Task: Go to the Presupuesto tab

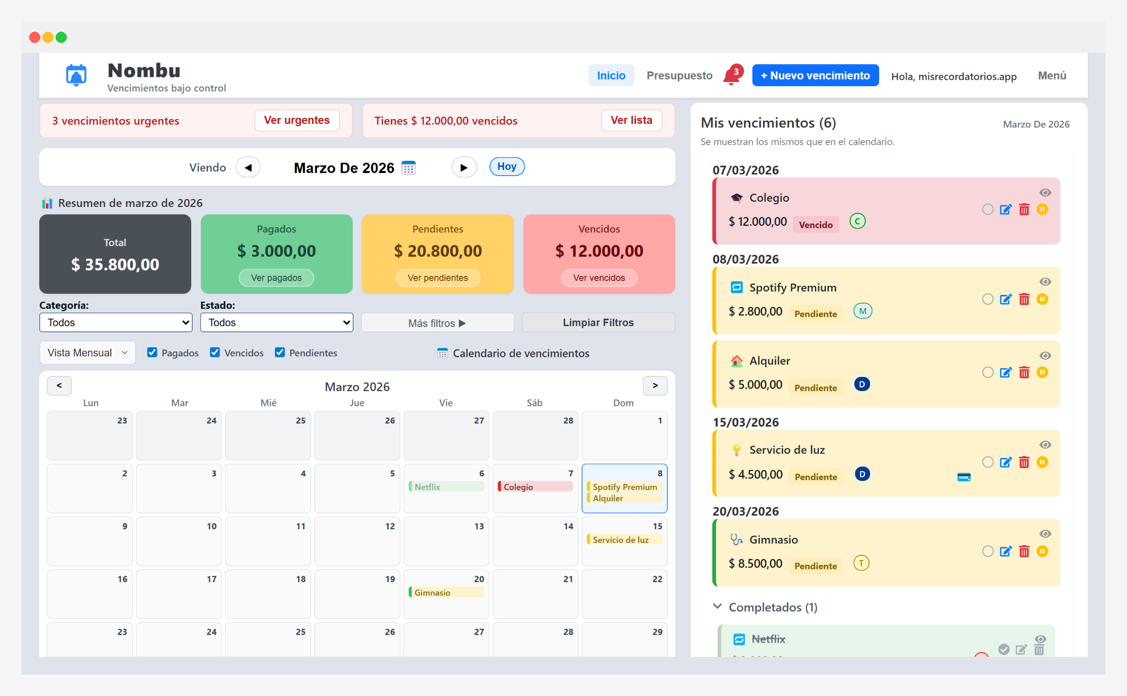Action: tap(679, 76)
